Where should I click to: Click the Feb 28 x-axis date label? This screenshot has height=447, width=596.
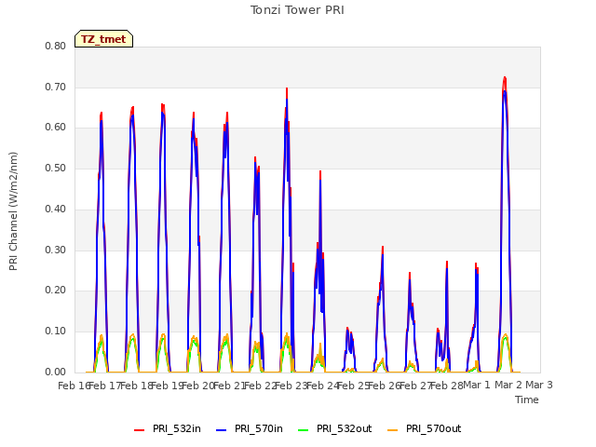point(447,386)
